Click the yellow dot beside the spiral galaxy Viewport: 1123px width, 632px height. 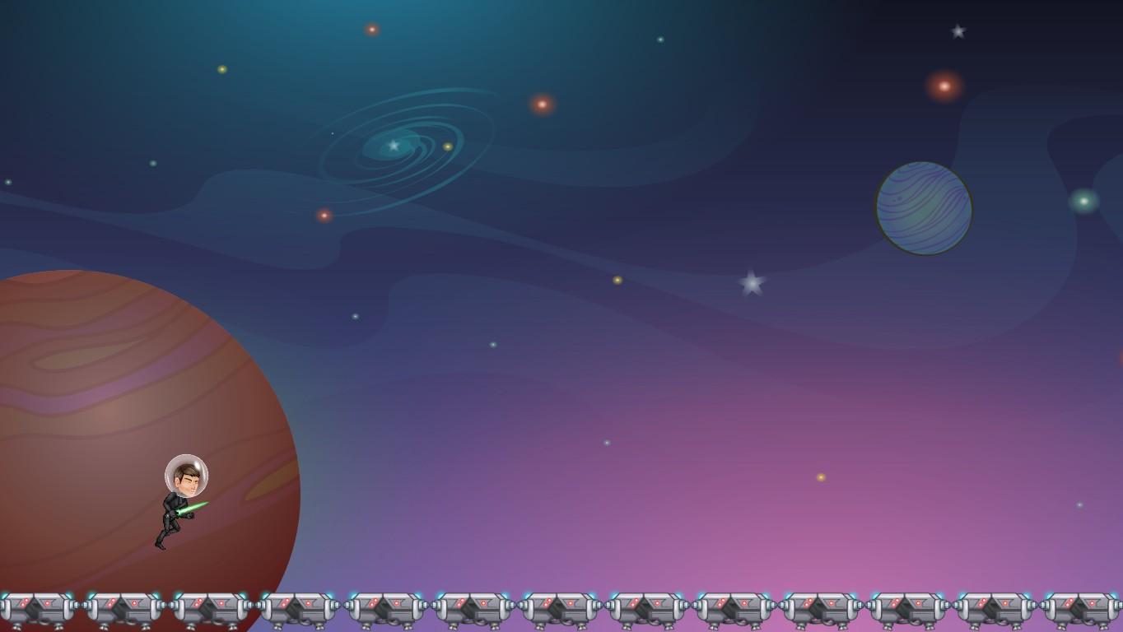(448, 147)
